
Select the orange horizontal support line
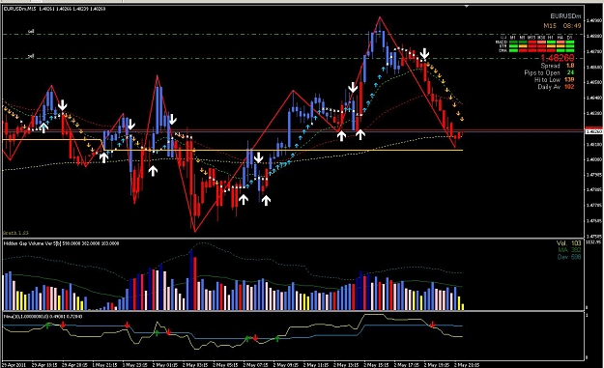283,150
